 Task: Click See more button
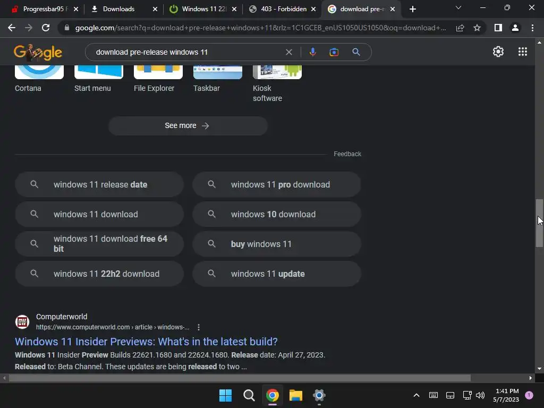tap(188, 125)
